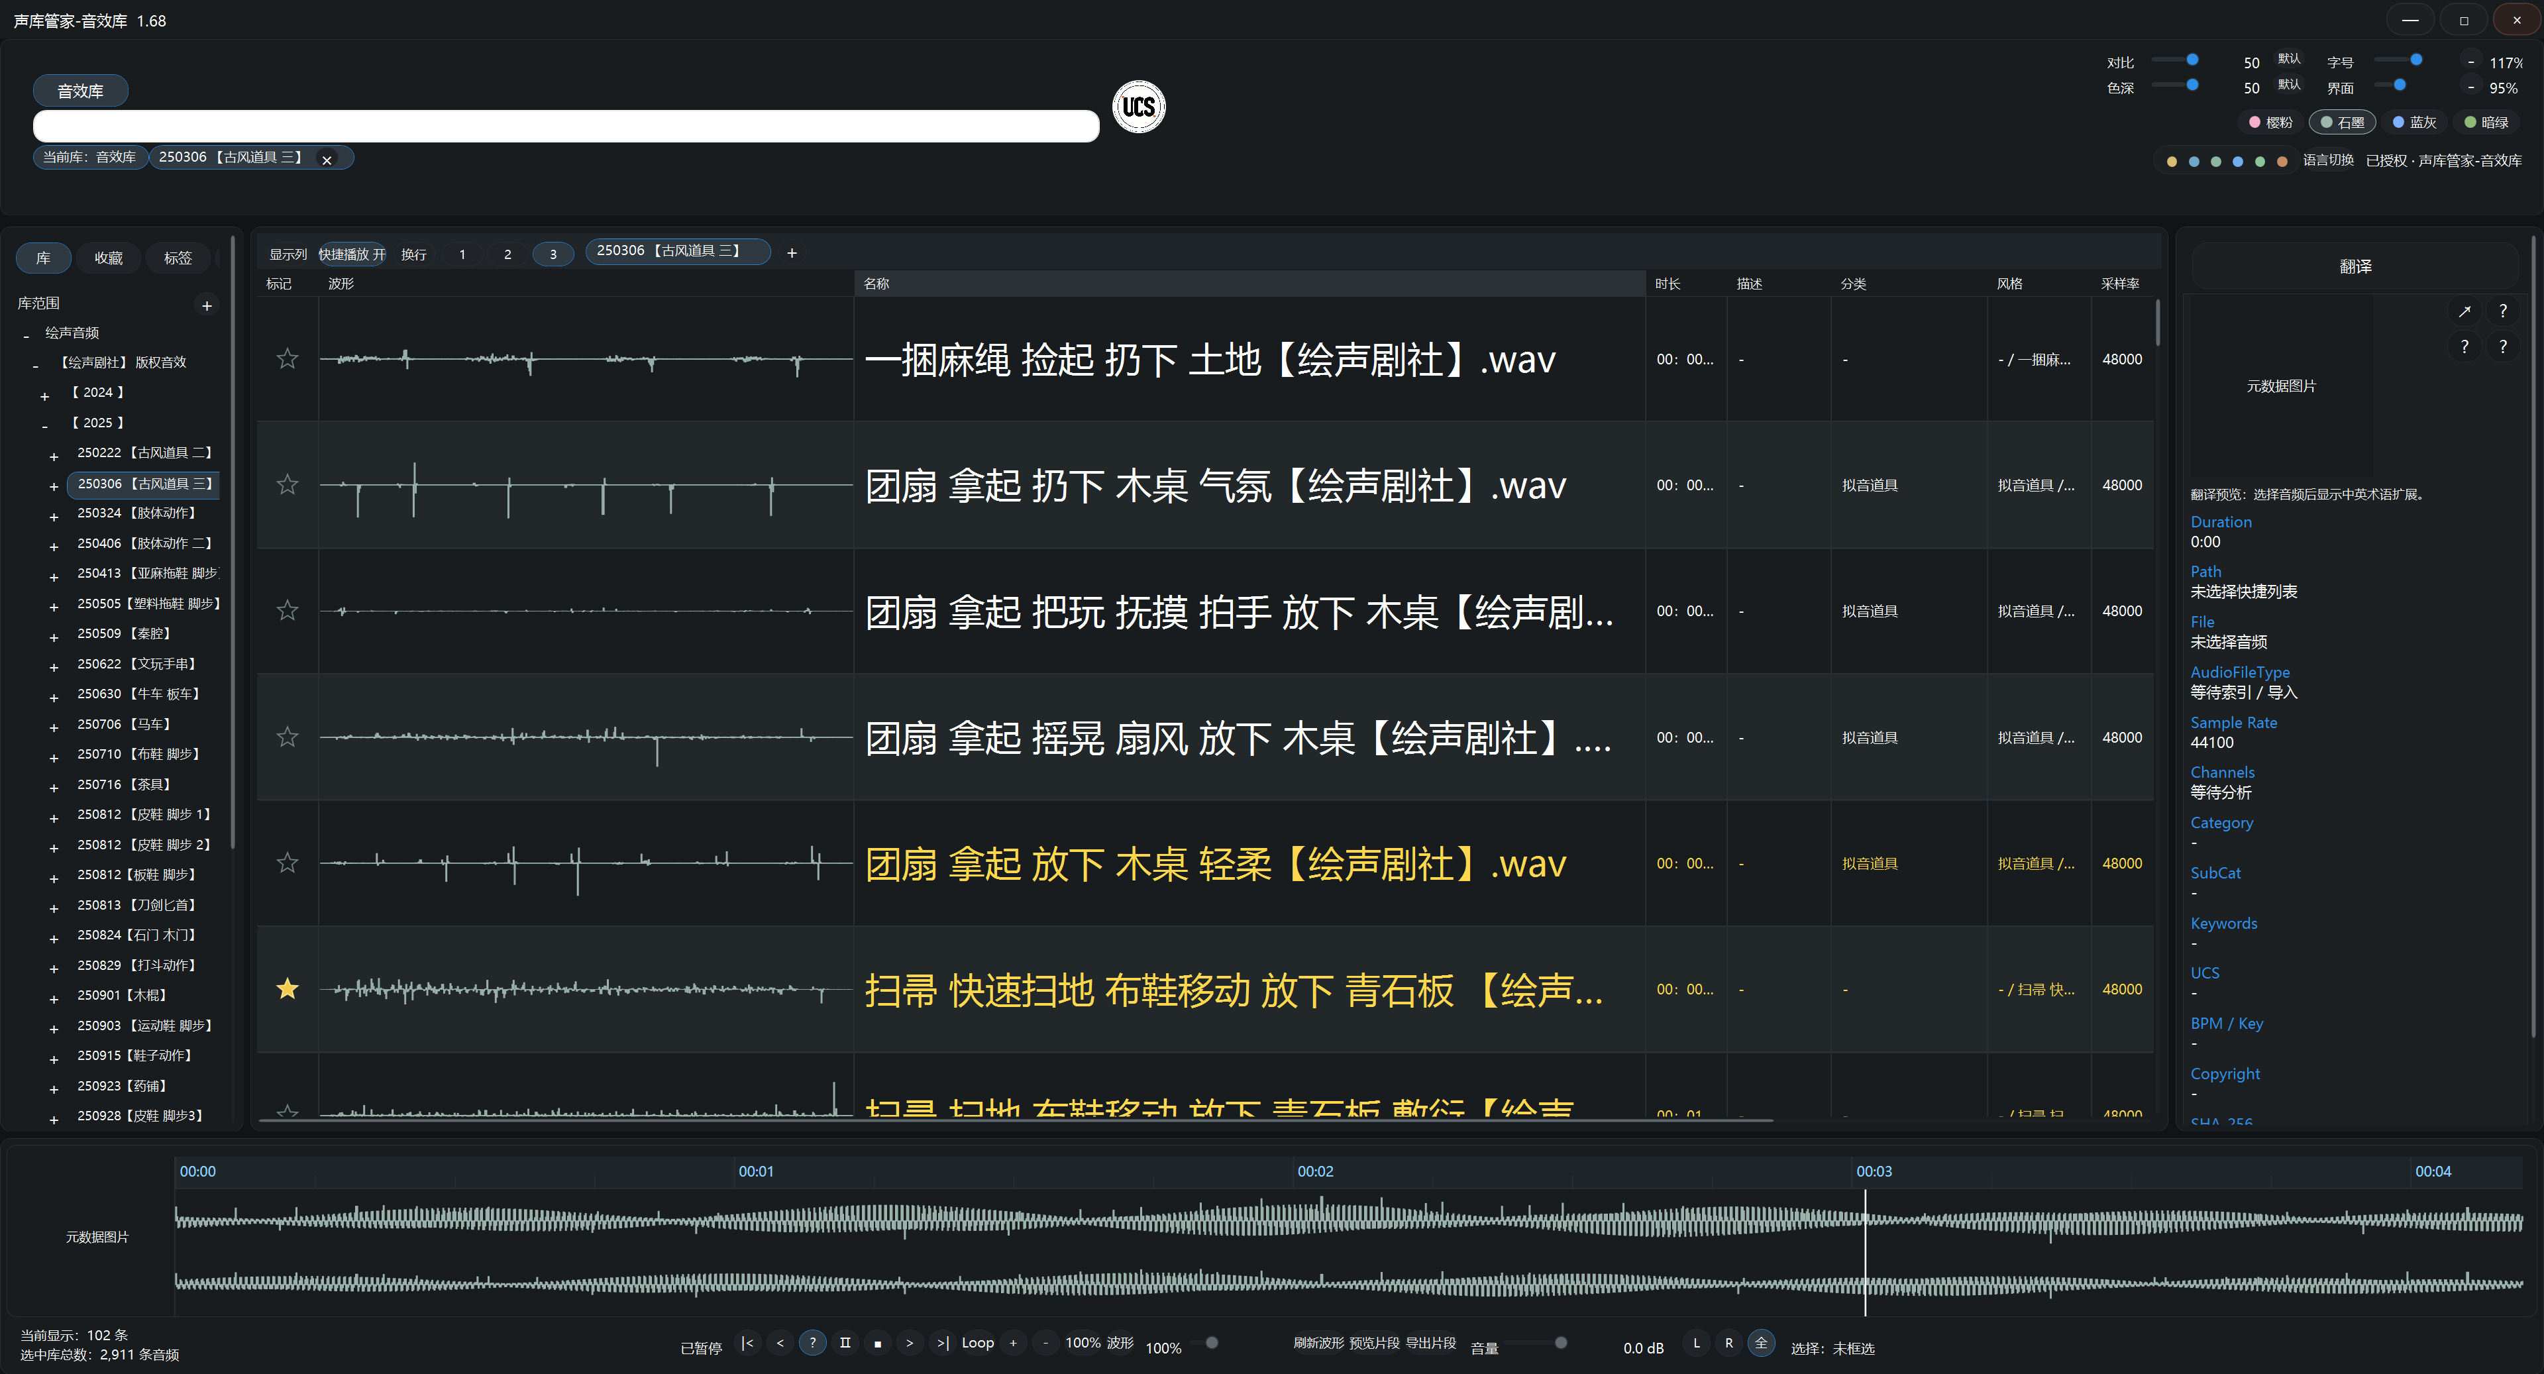
Task: Pick the orange accent color dot
Action: click(x=2281, y=161)
